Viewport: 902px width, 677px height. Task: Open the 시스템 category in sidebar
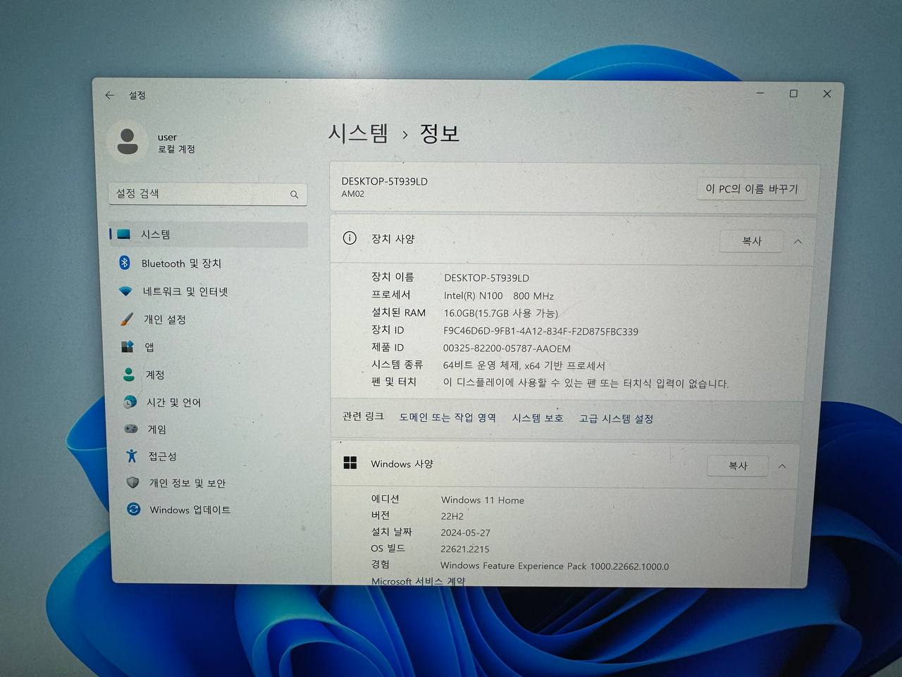(209, 235)
